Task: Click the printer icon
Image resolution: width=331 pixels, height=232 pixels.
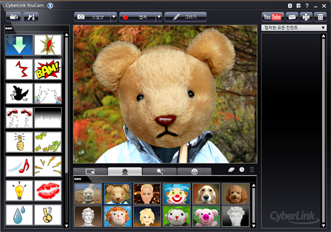Action: (x=306, y=17)
